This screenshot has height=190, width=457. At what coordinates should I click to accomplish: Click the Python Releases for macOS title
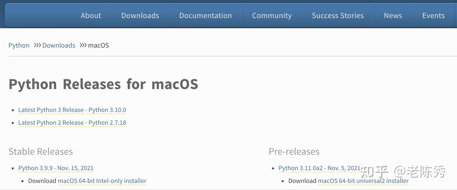(103, 84)
